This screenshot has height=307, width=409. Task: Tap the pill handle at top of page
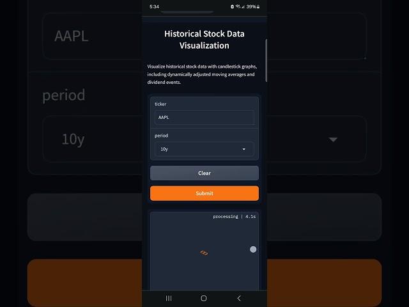click(196, 12)
